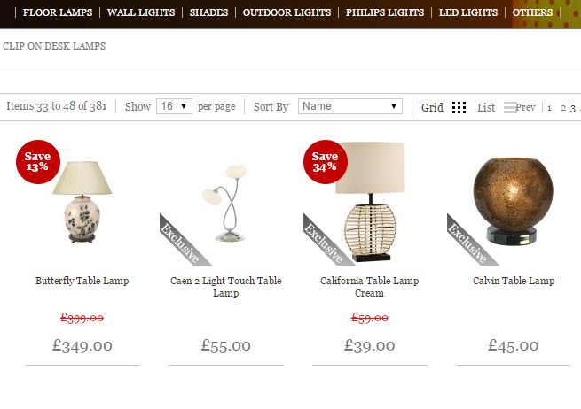The width and height of the screenshot is (581, 409).
Task: Open the Floor Lamps menu
Action: [57, 12]
